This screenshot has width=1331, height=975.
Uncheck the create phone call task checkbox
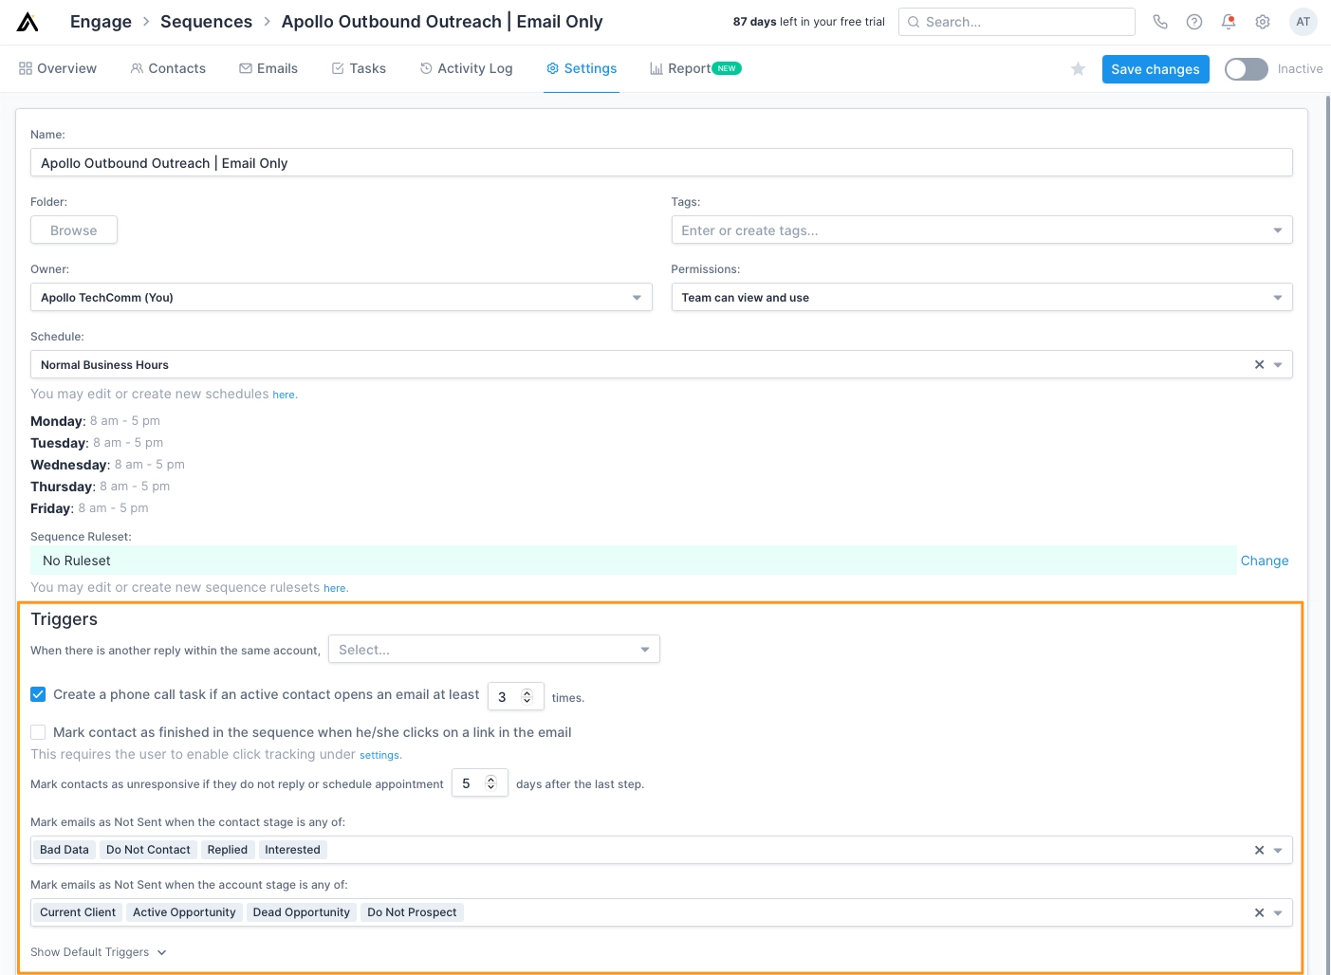tap(38, 694)
